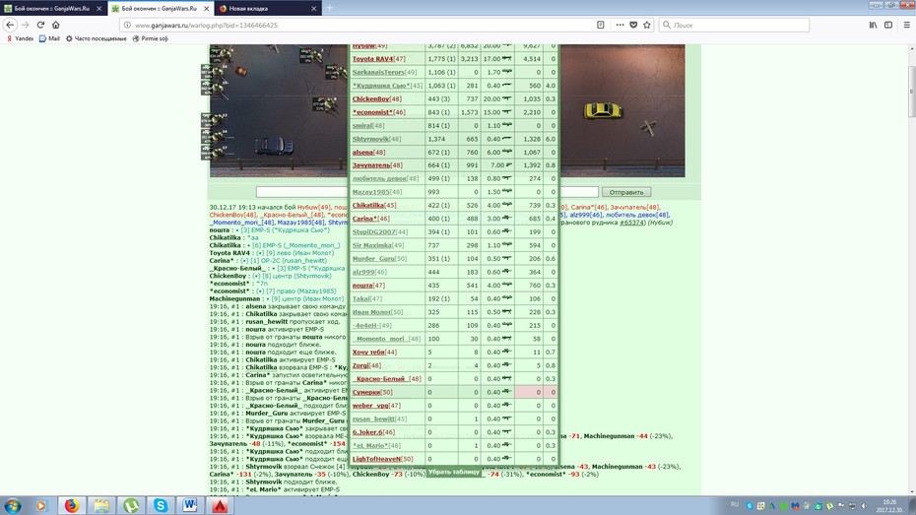Open a new tab with plus button

tap(329, 8)
